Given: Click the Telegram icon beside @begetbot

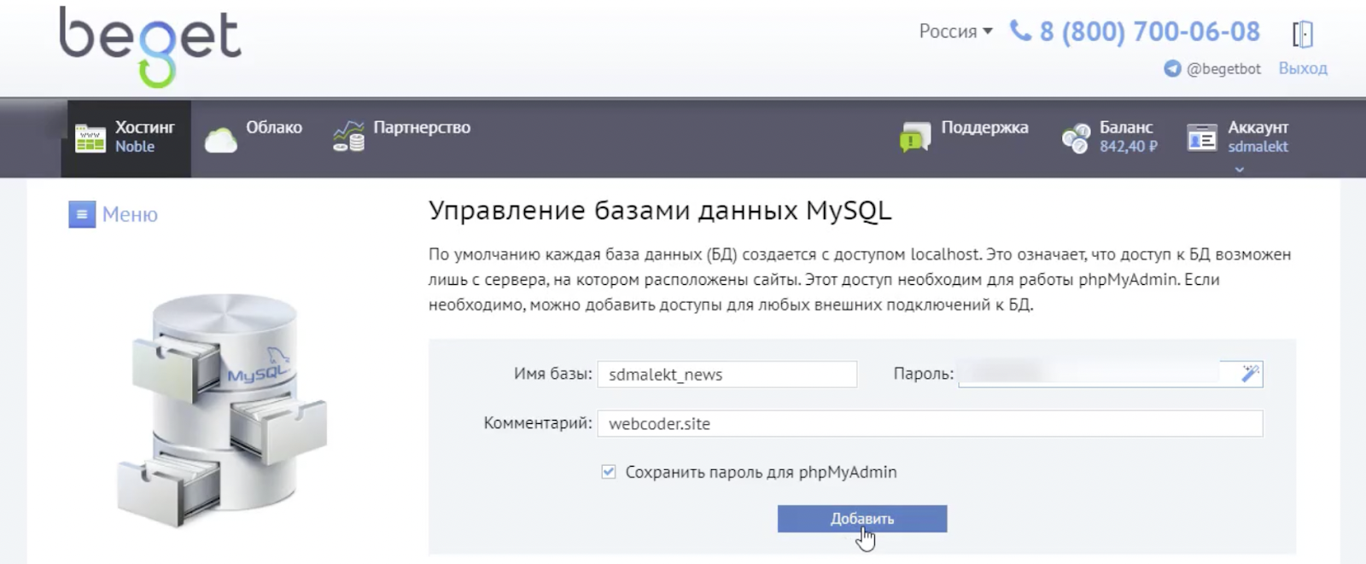Looking at the screenshot, I should pos(1172,68).
